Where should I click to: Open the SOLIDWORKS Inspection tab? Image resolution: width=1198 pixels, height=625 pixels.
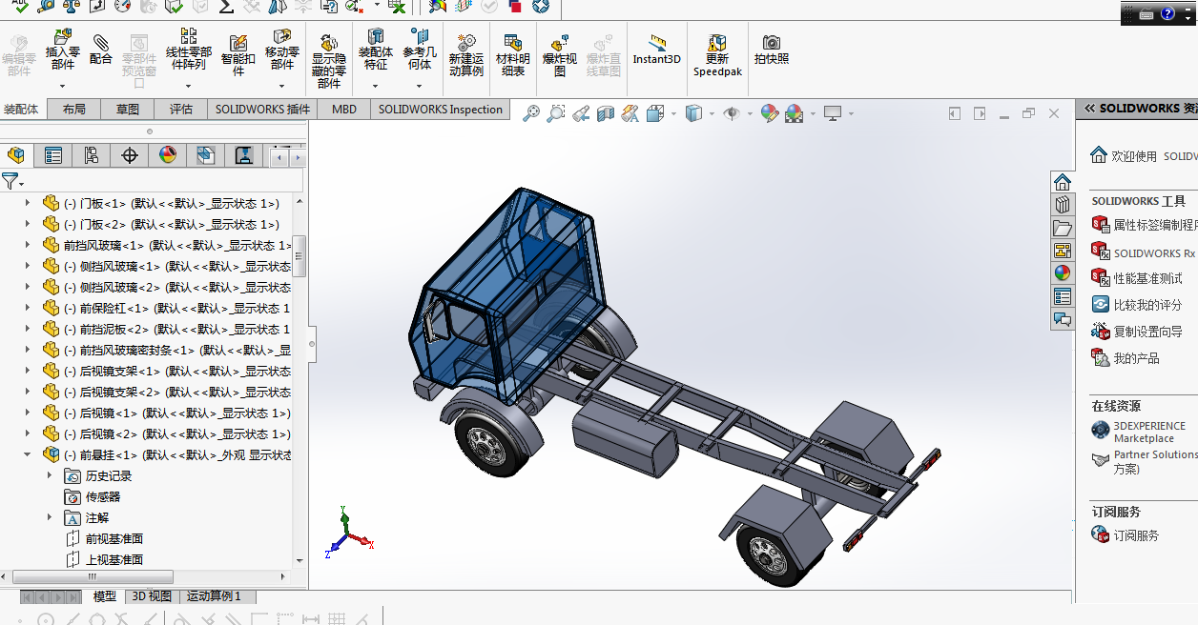click(x=441, y=110)
